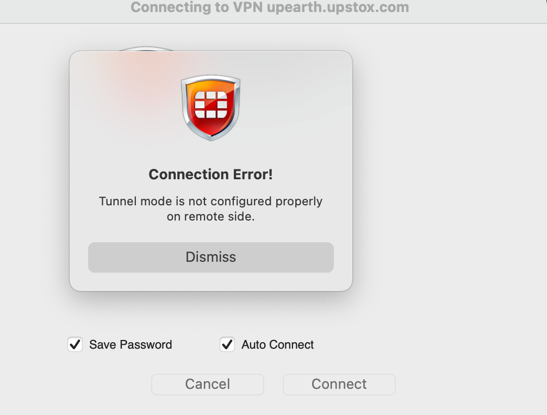Click the "Tunnel mode is not configured properly" line
The image size is (547, 415).
211,201
